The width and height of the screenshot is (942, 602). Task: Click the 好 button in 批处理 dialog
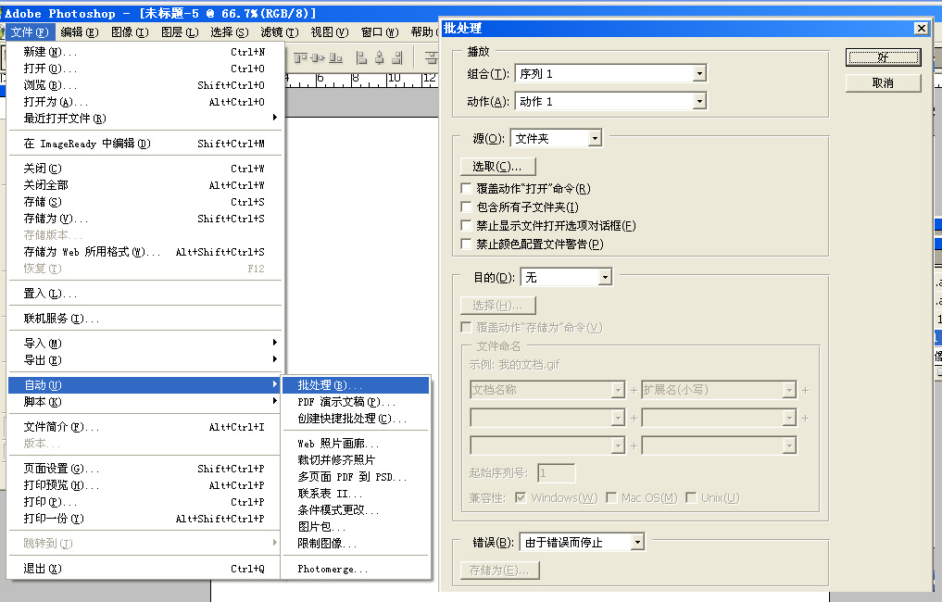883,57
